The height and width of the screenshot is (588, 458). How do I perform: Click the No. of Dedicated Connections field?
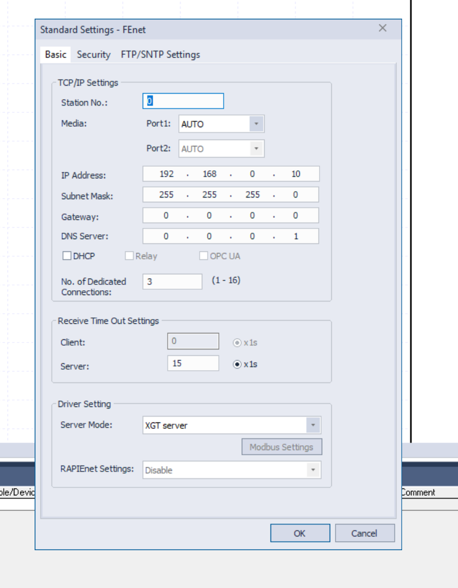pyautogui.click(x=171, y=281)
